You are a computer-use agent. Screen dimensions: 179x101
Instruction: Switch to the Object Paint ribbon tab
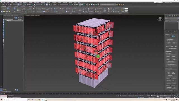pyautogui.click(x=23, y=6)
